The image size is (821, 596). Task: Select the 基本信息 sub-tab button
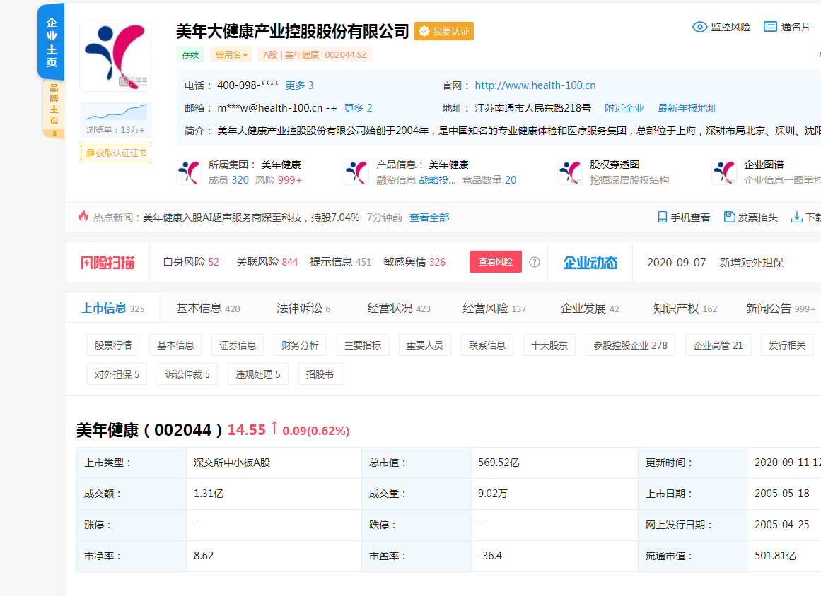(x=175, y=345)
